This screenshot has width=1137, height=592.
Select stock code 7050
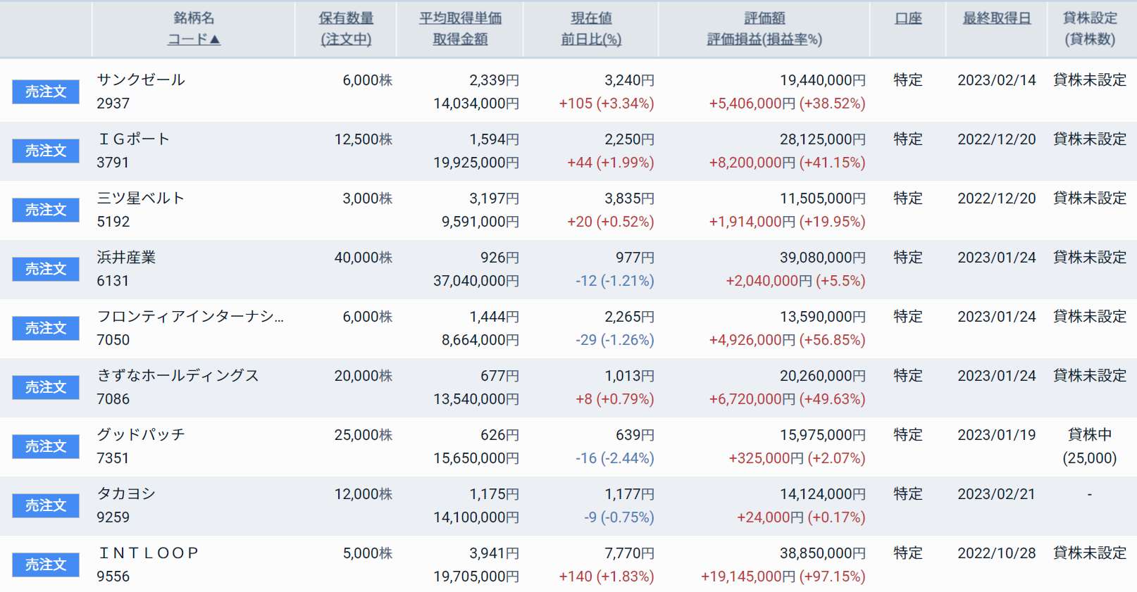(113, 340)
